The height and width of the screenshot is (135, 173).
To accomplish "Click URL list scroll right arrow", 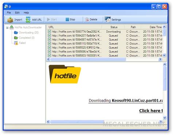I will (160, 59).
